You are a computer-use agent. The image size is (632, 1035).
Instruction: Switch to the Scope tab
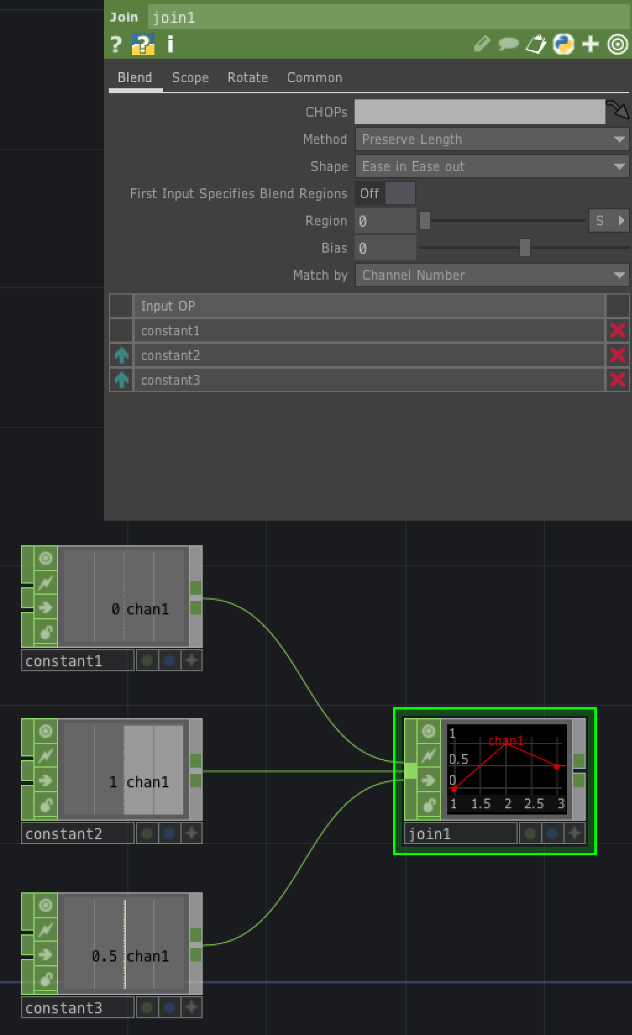click(x=190, y=78)
